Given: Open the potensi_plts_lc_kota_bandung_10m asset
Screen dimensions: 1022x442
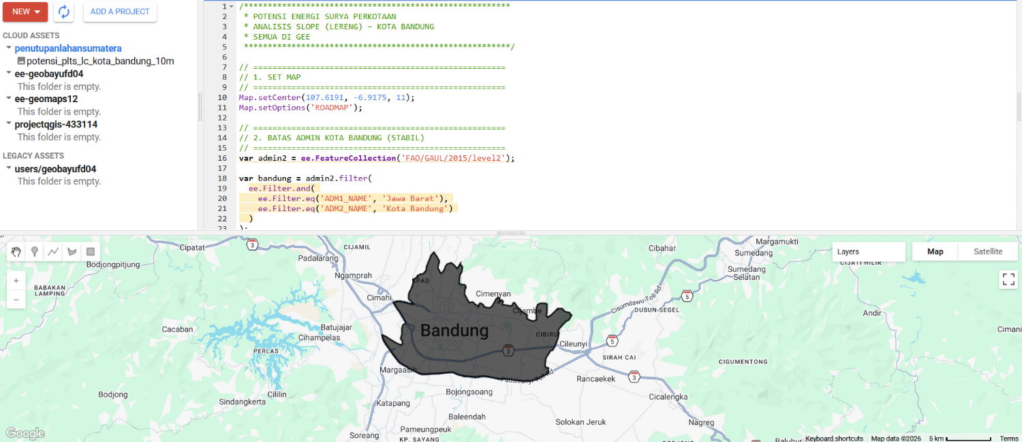Looking at the screenshot, I should point(99,61).
